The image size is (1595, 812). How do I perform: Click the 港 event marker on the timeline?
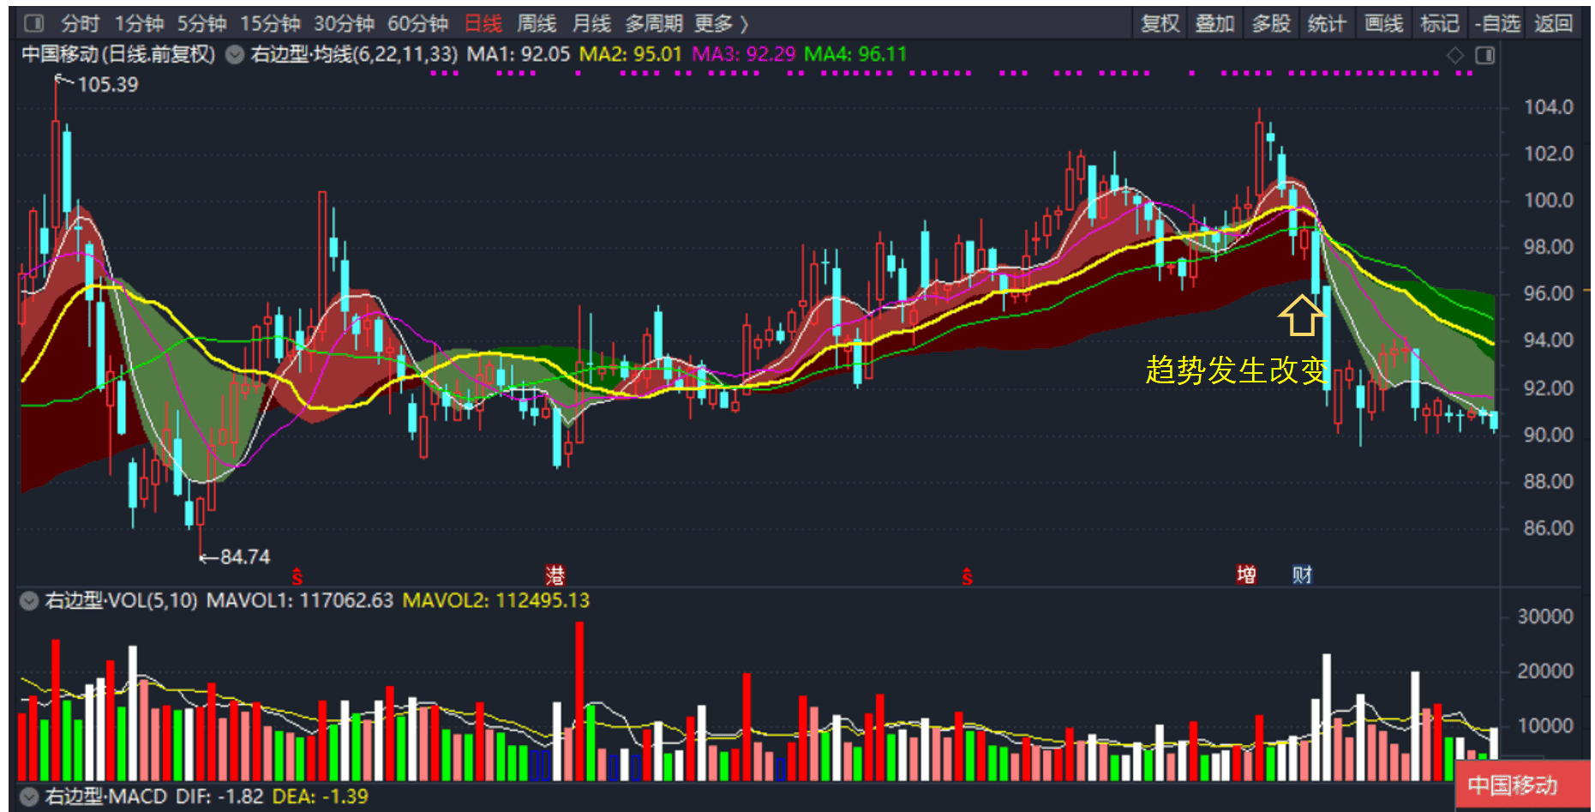tap(555, 574)
